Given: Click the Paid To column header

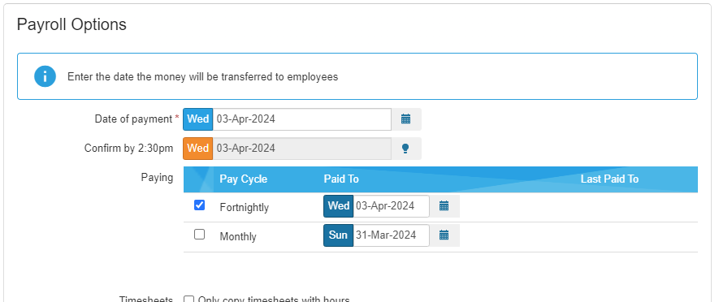Looking at the screenshot, I should pos(341,179).
